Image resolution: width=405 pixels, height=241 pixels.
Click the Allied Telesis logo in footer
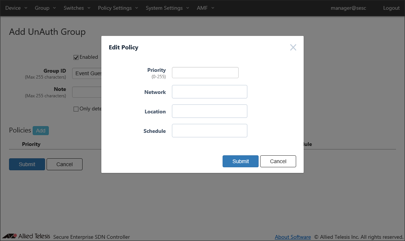(26, 237)
